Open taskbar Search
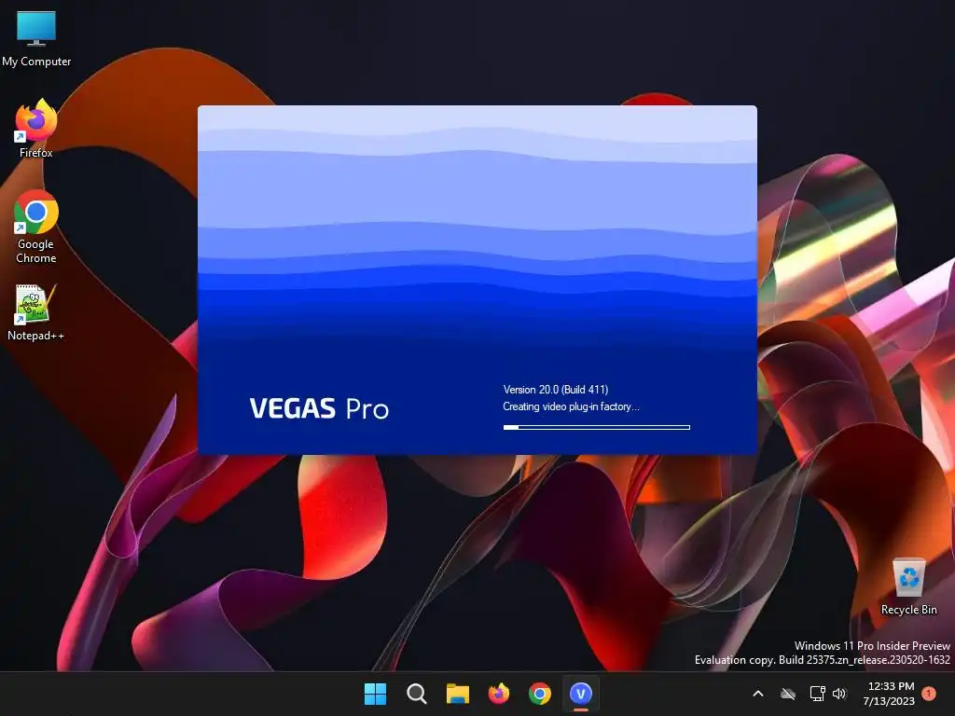Image resolution: width=955 pixels, height=716 pixels. pos(417,694)
